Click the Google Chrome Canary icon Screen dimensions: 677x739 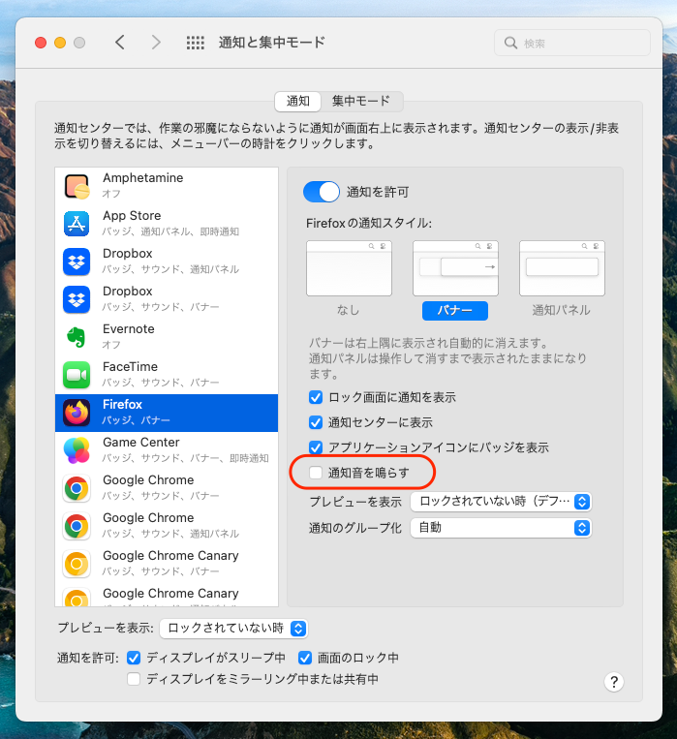point(77,563)
